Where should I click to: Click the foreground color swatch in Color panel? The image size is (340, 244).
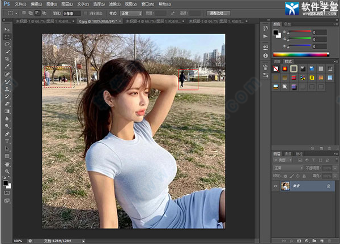(276, 33)
